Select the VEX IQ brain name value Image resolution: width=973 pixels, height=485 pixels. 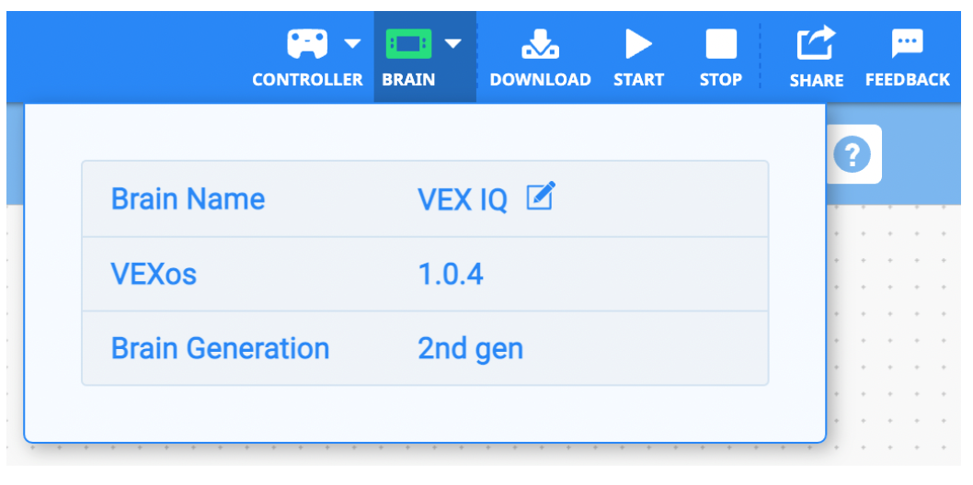(x=463, y=199)
